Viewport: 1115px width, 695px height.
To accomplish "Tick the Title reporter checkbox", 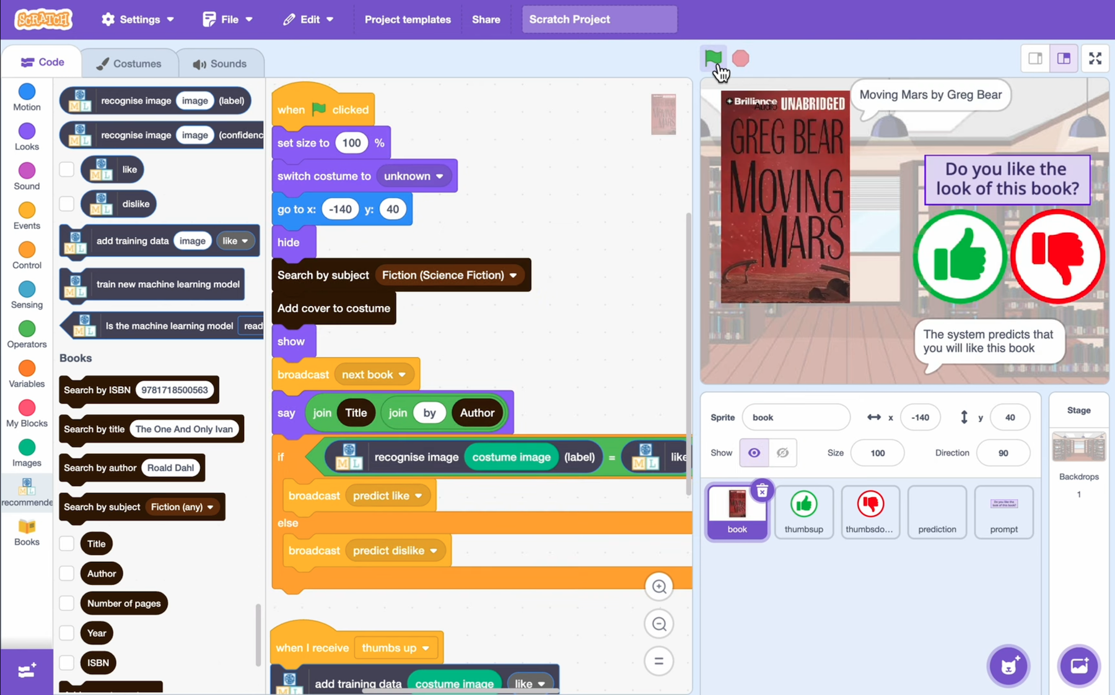I will [x=66, y=543].
